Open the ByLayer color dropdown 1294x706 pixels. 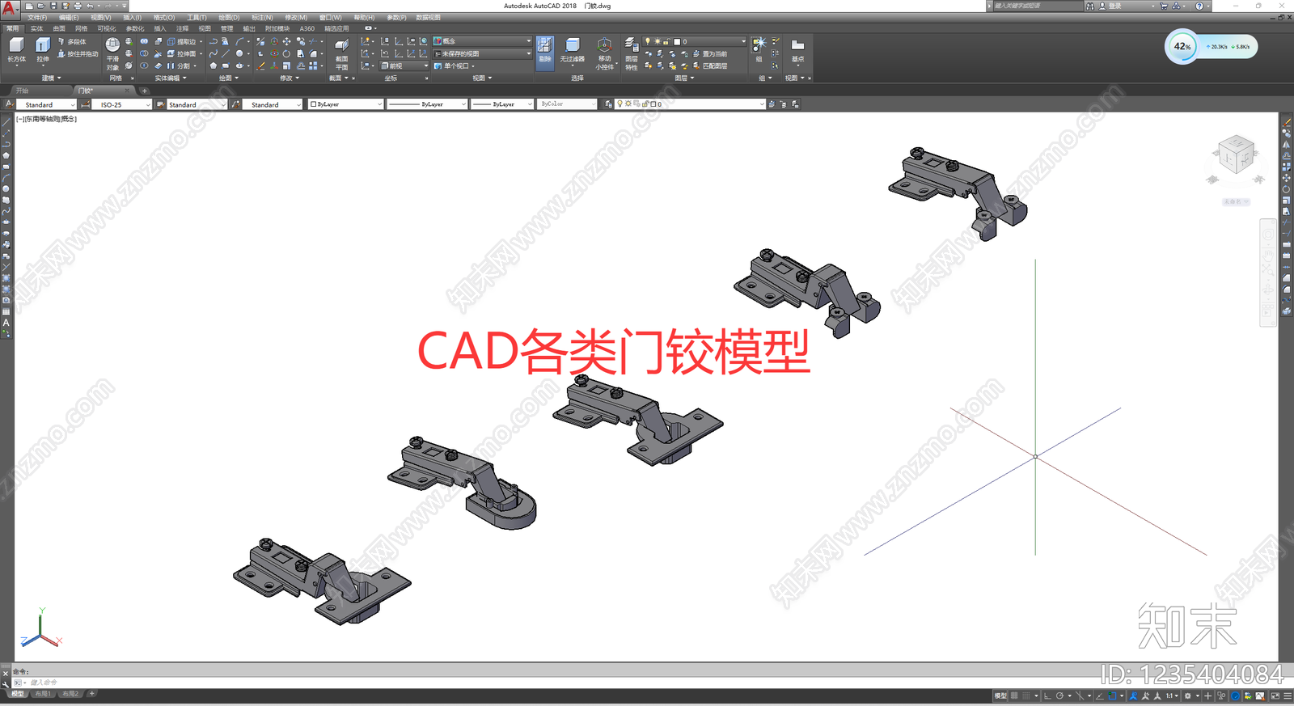point(345,104)
